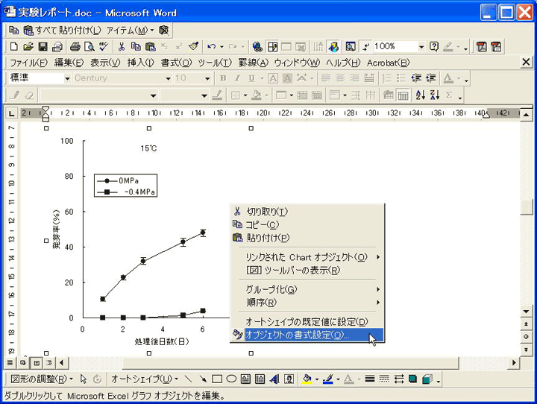
Task: Click the Save icon in standard toolbar
Action: tap(43, 47)
